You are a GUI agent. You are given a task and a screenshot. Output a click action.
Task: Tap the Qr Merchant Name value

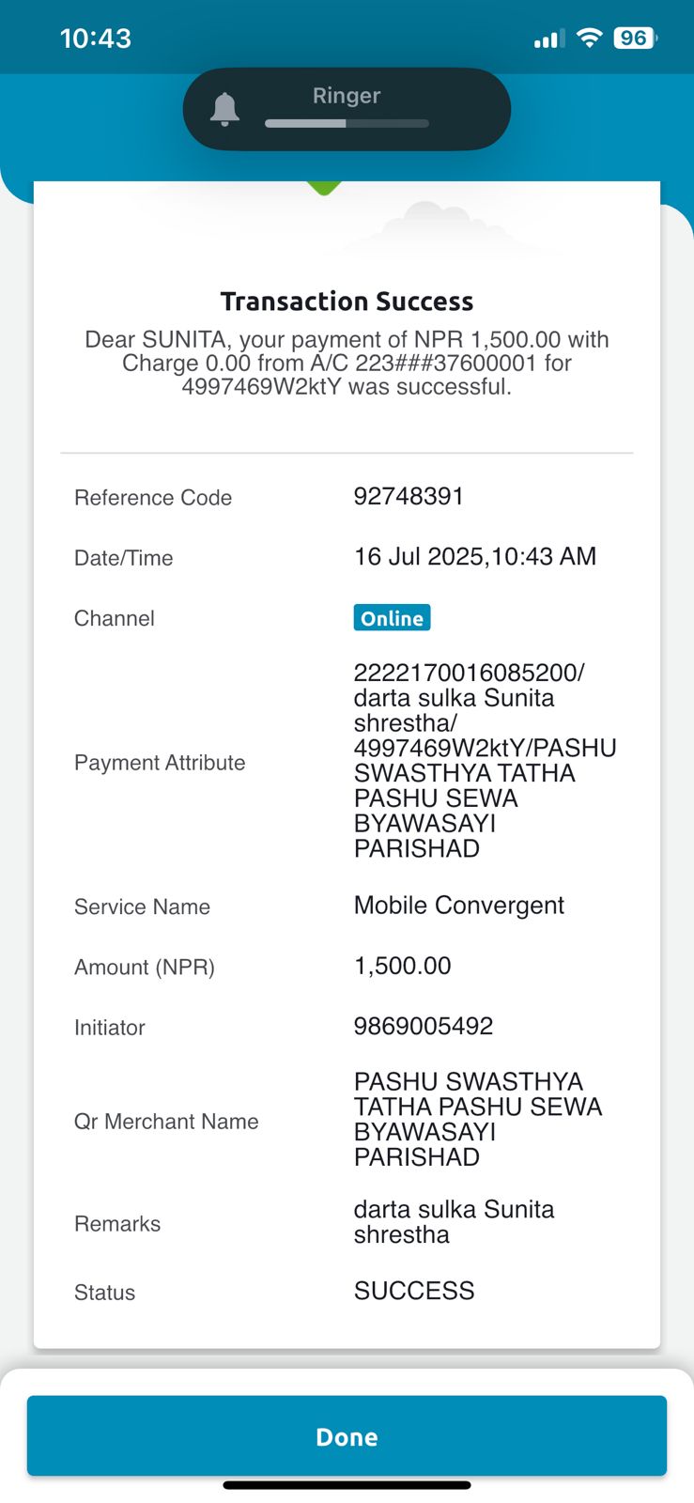(x=478, y=1119)
